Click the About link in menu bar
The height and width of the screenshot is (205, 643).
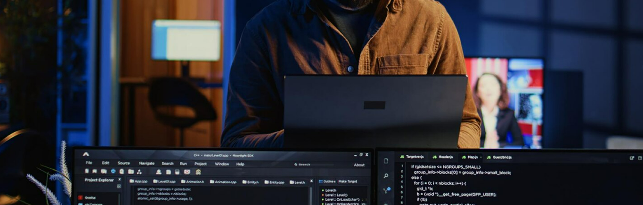click(x=359, y=165)
